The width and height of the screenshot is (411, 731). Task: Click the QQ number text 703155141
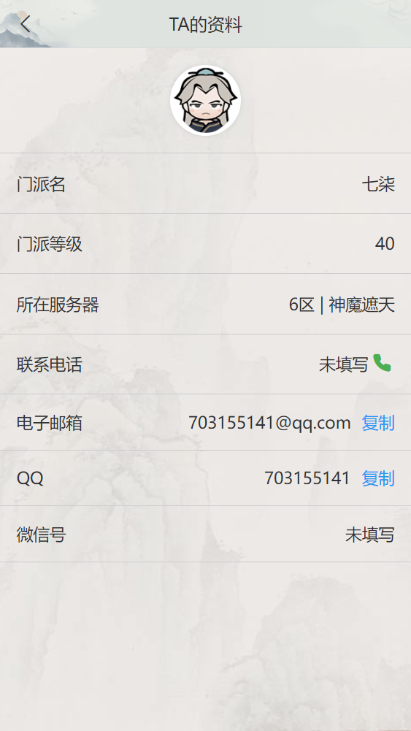click(307, 478)
